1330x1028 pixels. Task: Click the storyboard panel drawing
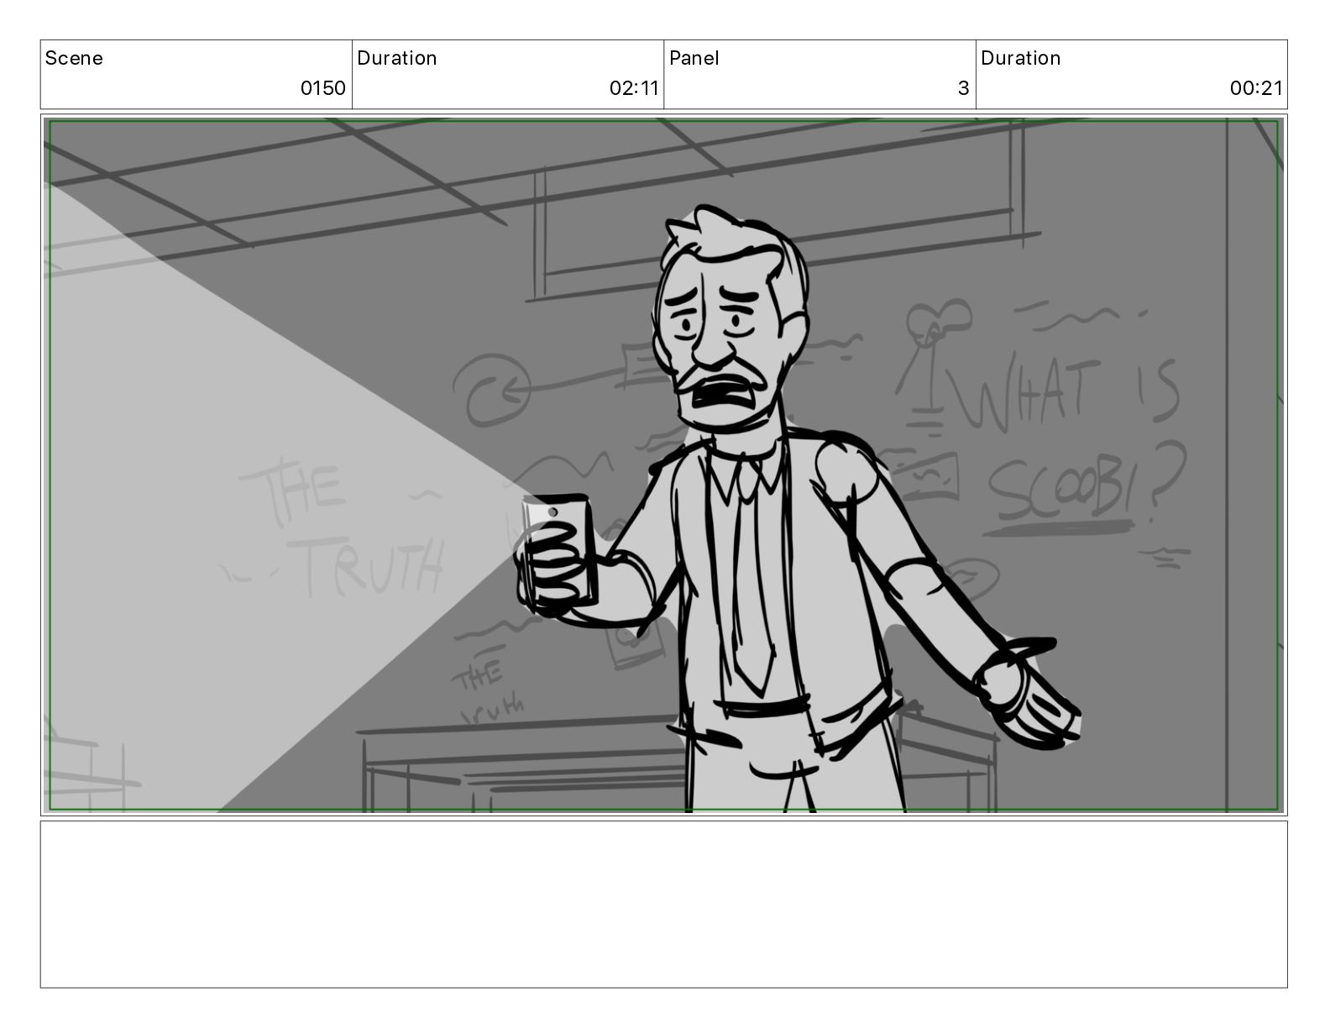(664, 465)
